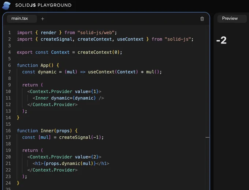
Task: Click line number 1 in the gutter
Action: (10, 33)
